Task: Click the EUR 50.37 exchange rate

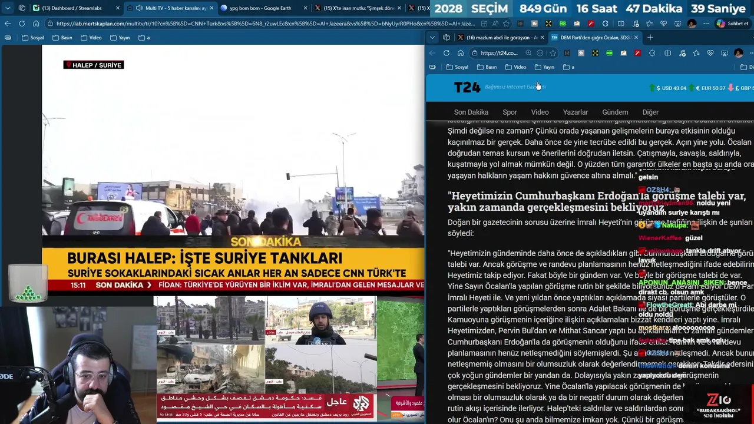Action: pyautogui.click(x=707, y=88)
